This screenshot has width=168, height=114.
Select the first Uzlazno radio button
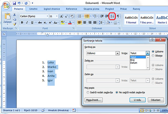pos(153,51)
